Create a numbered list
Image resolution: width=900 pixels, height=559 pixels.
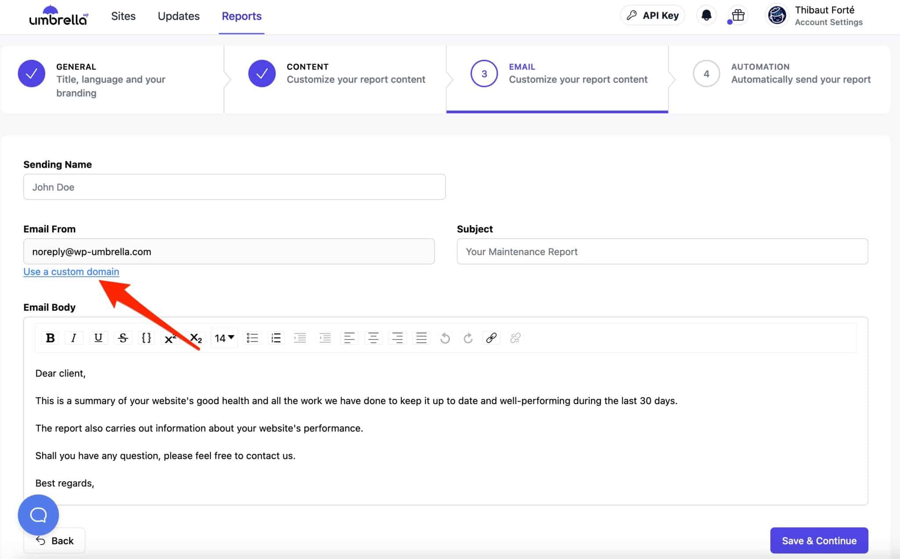pyautogui.click(x=276, y=338)
